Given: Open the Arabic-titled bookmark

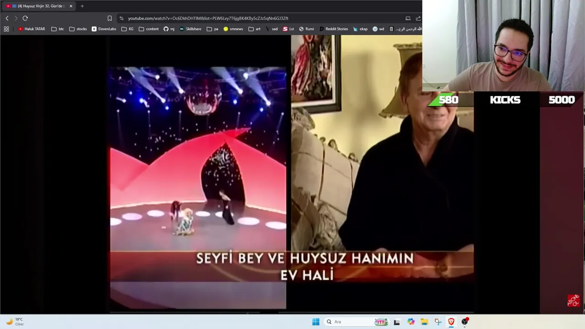Looking at the screenshot, I should tap(405, 29).
